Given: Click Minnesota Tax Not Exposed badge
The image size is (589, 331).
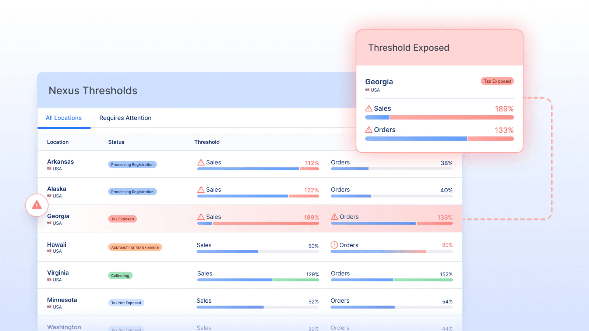Looking at the screenshot, I should [x=126, y=303].
